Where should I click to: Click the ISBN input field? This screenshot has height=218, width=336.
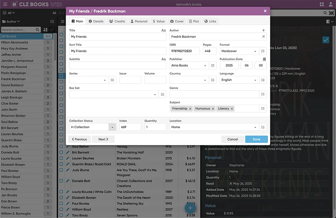(x=185, y=51)
